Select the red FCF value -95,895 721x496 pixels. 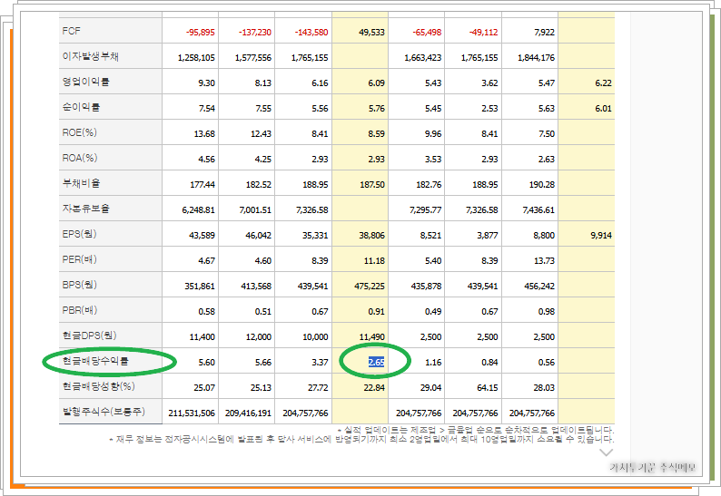pos(201,32)
